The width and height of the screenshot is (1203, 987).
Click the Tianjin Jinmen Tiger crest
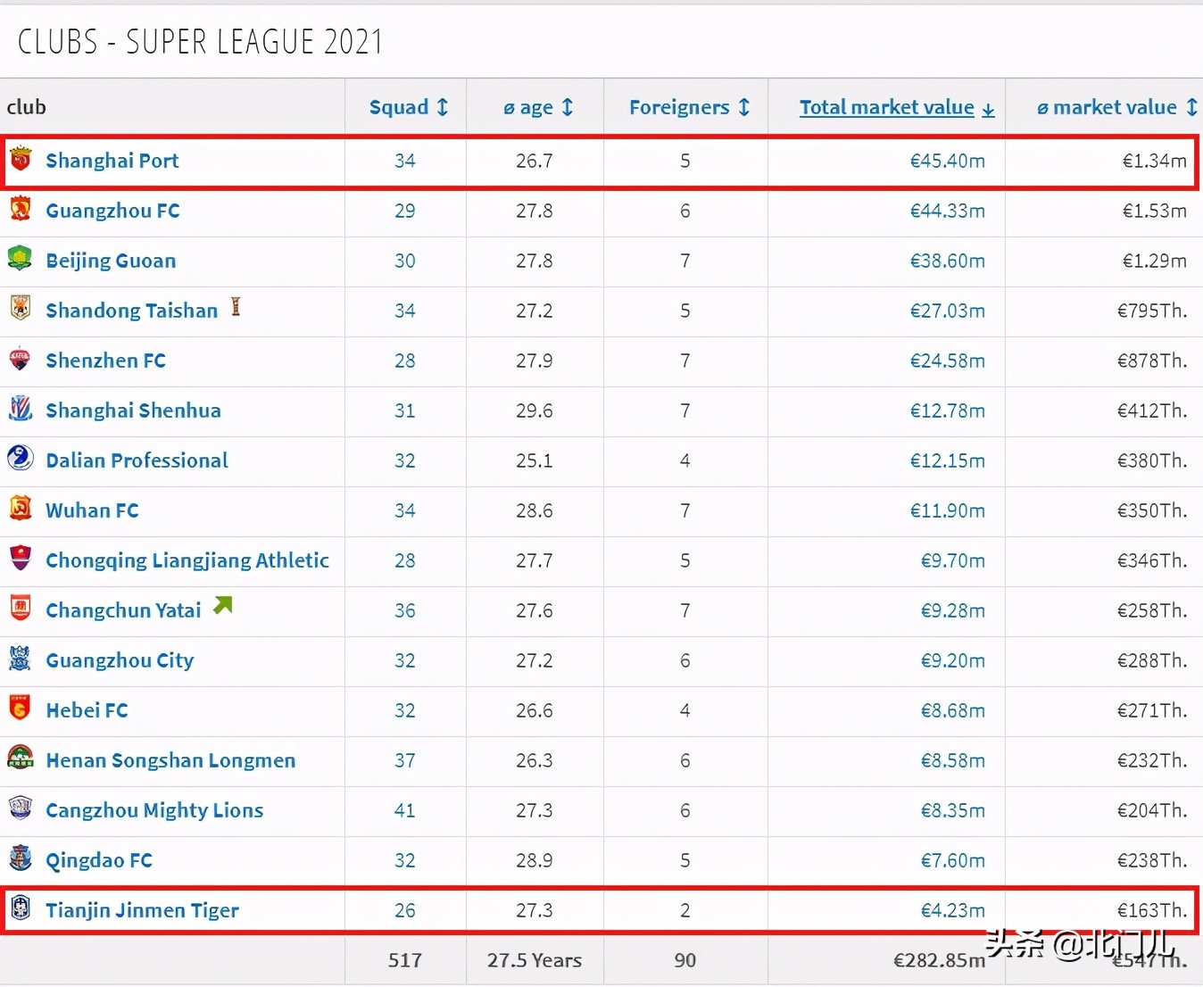21,909
